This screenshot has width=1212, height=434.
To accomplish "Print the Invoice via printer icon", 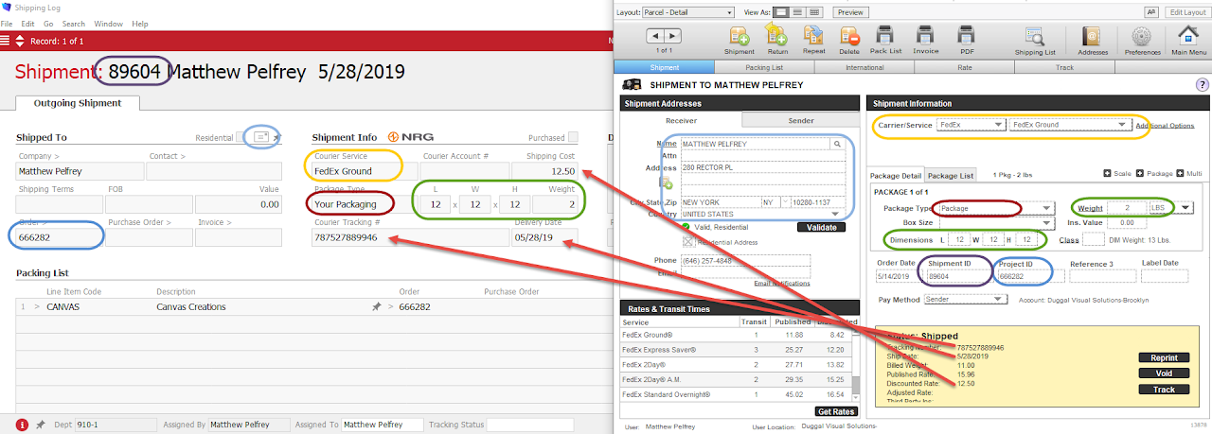I will (926, 36).
